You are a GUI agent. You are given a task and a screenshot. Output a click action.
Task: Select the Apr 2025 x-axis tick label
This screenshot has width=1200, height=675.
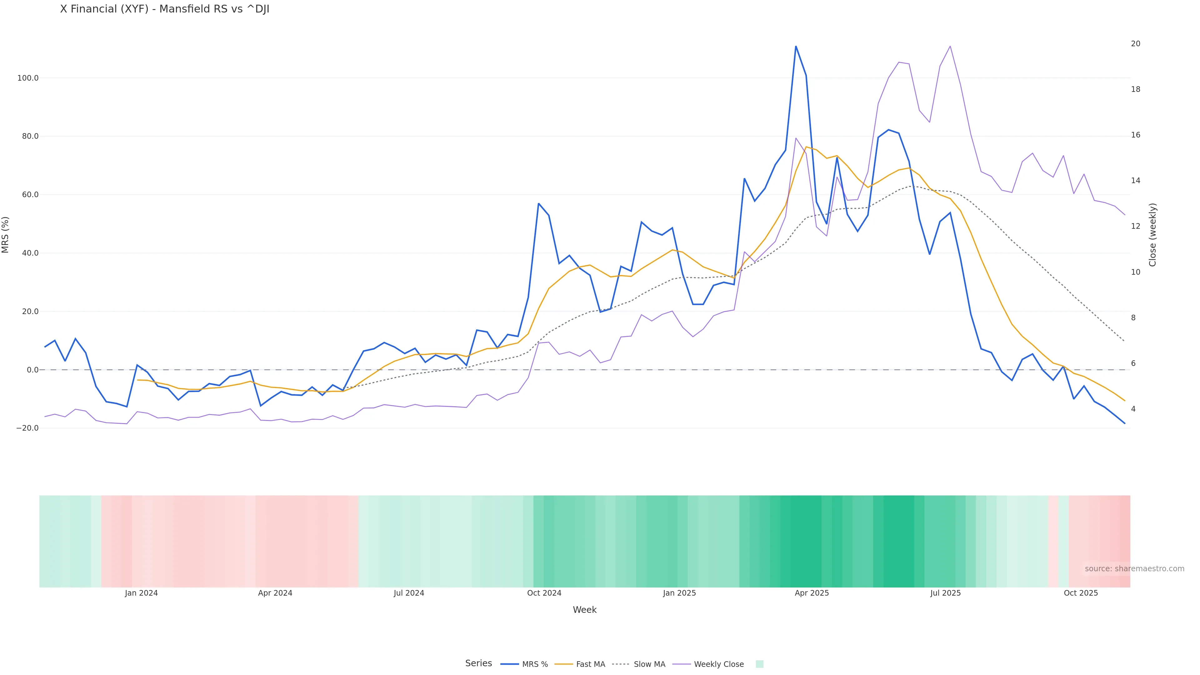[x=812, y=593]
